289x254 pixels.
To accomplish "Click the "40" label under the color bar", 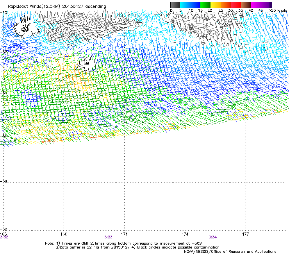I will tap(251, 11).
